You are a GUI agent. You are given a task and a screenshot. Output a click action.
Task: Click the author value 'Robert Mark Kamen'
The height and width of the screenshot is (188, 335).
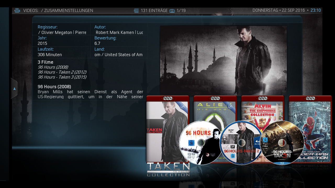[x=115, y=32]
